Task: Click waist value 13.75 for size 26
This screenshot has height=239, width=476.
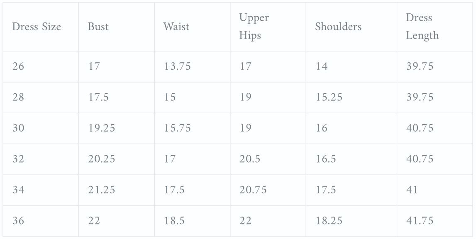Action: click(x=177, y=66)
